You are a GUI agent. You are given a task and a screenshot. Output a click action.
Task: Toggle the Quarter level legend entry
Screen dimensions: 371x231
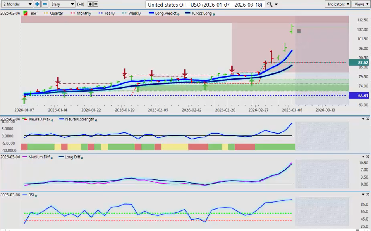(54, 13)
